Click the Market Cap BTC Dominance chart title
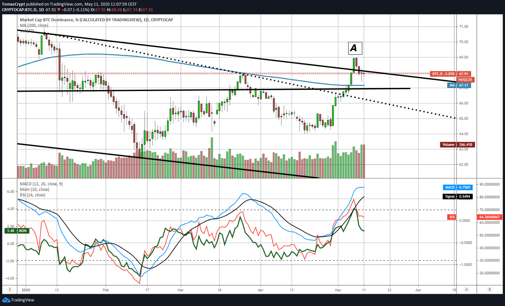Screen dimensions: 505x306 tap(96, 20)
